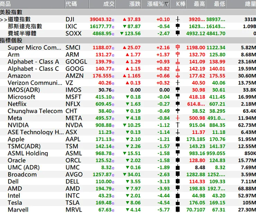Click the 最高 column header
This screenshot has height=213, width=256.
(x=196, y=4)
